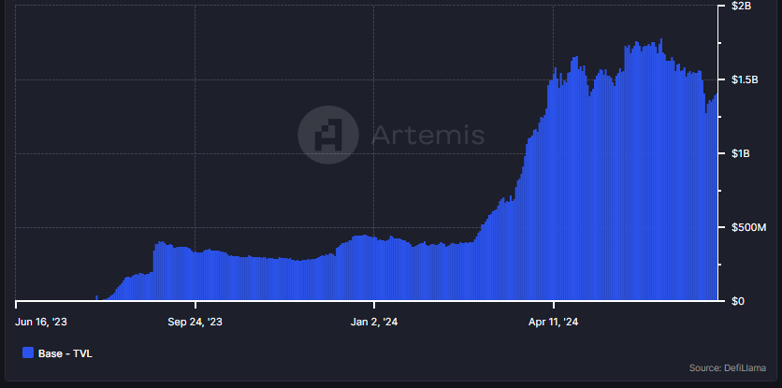Click the bar above the Apr 11, '24 tick
This screenshot has height=388, width=782.
click(554, 187)
